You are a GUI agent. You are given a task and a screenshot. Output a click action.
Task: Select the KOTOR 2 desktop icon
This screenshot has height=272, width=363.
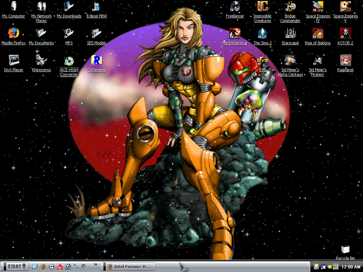345,34
